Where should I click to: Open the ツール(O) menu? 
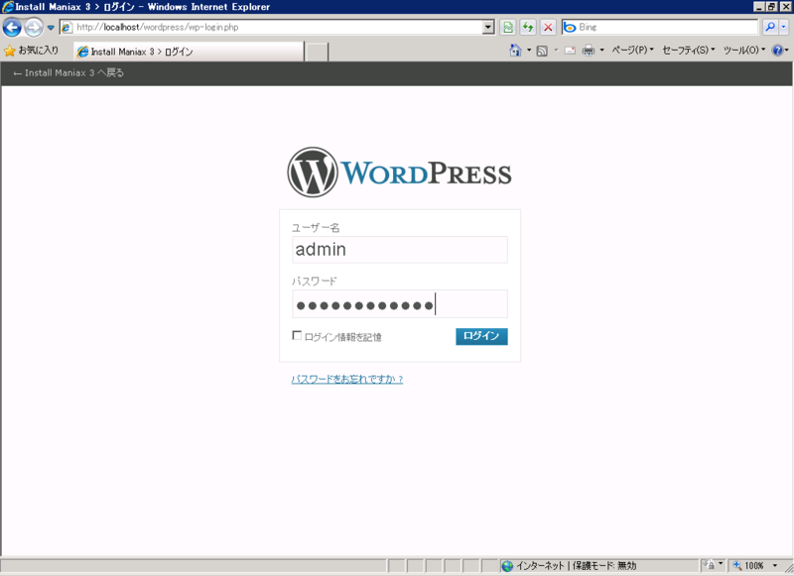743,50
